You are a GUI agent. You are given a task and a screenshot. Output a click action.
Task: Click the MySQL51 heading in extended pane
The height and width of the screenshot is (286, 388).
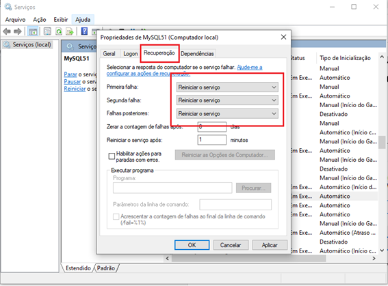click(x=77, y=59)
